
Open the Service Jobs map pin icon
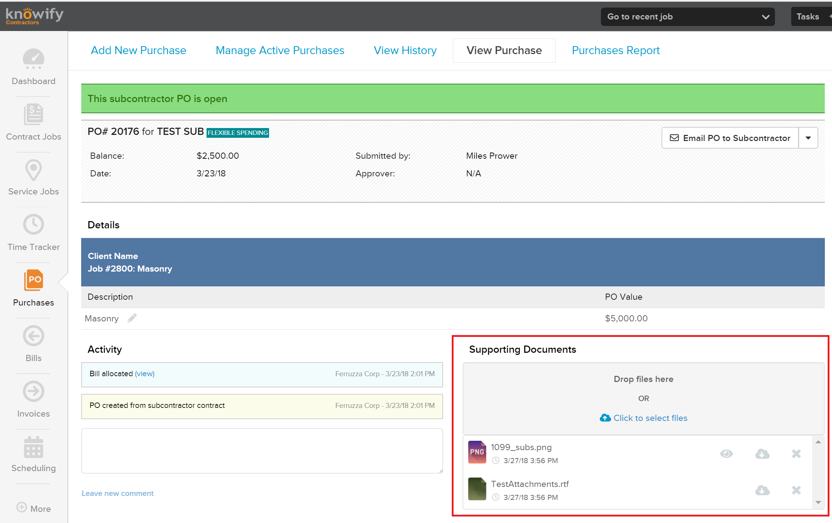click(34, 170)
